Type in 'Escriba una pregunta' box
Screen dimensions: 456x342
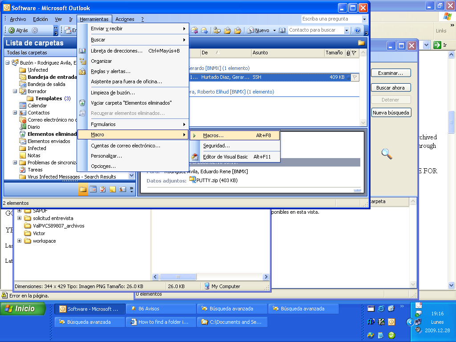pos(331,19)
